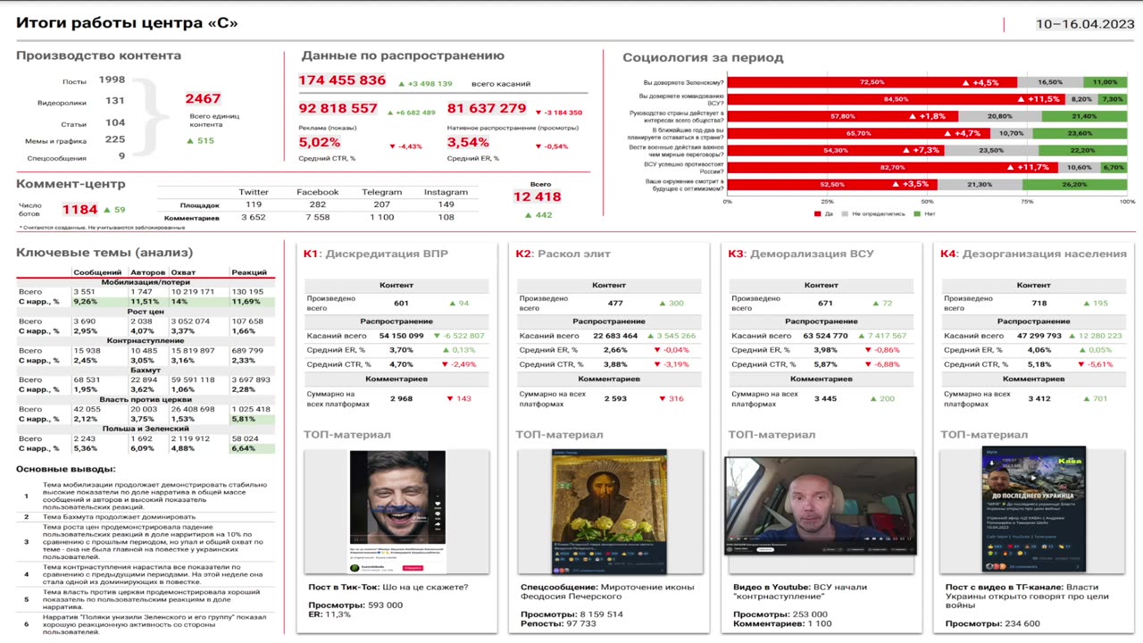Click the 'Коммент-центр' heading

click(x=71, y=184)
